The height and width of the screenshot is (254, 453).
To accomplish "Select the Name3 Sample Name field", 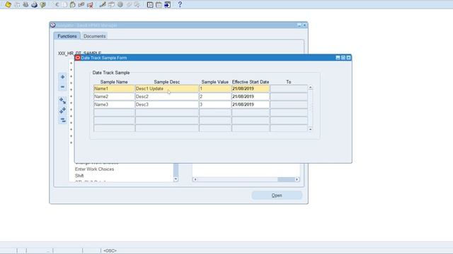I will click(x=114, y=104).
